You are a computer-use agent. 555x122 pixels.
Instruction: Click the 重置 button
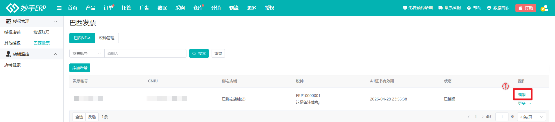[218, 53]
